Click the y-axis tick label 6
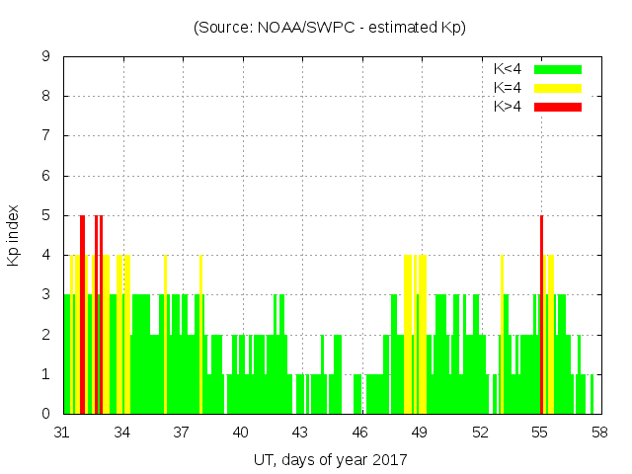The width and height of the screenshot is (632, 474). coord(46,176)
